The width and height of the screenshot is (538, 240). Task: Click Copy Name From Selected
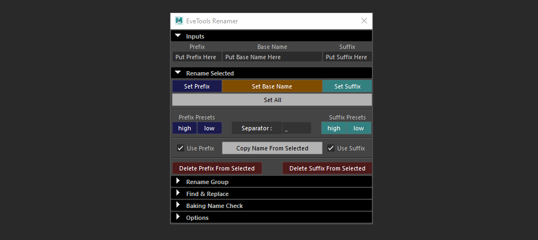pyautogui.click(x=272, y=148)
